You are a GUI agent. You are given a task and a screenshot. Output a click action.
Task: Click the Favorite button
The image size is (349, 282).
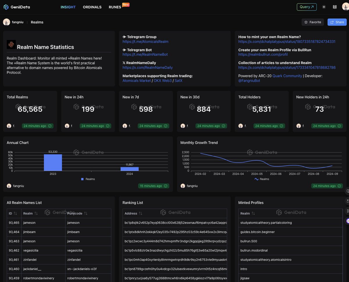313,22
